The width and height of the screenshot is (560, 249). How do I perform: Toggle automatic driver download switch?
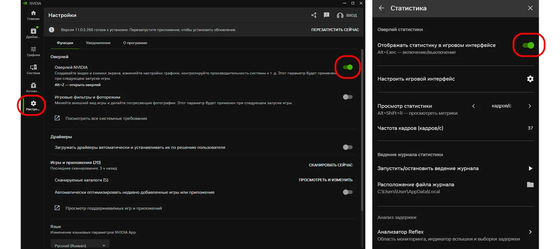pyautogui.click(x=348, y=147)
